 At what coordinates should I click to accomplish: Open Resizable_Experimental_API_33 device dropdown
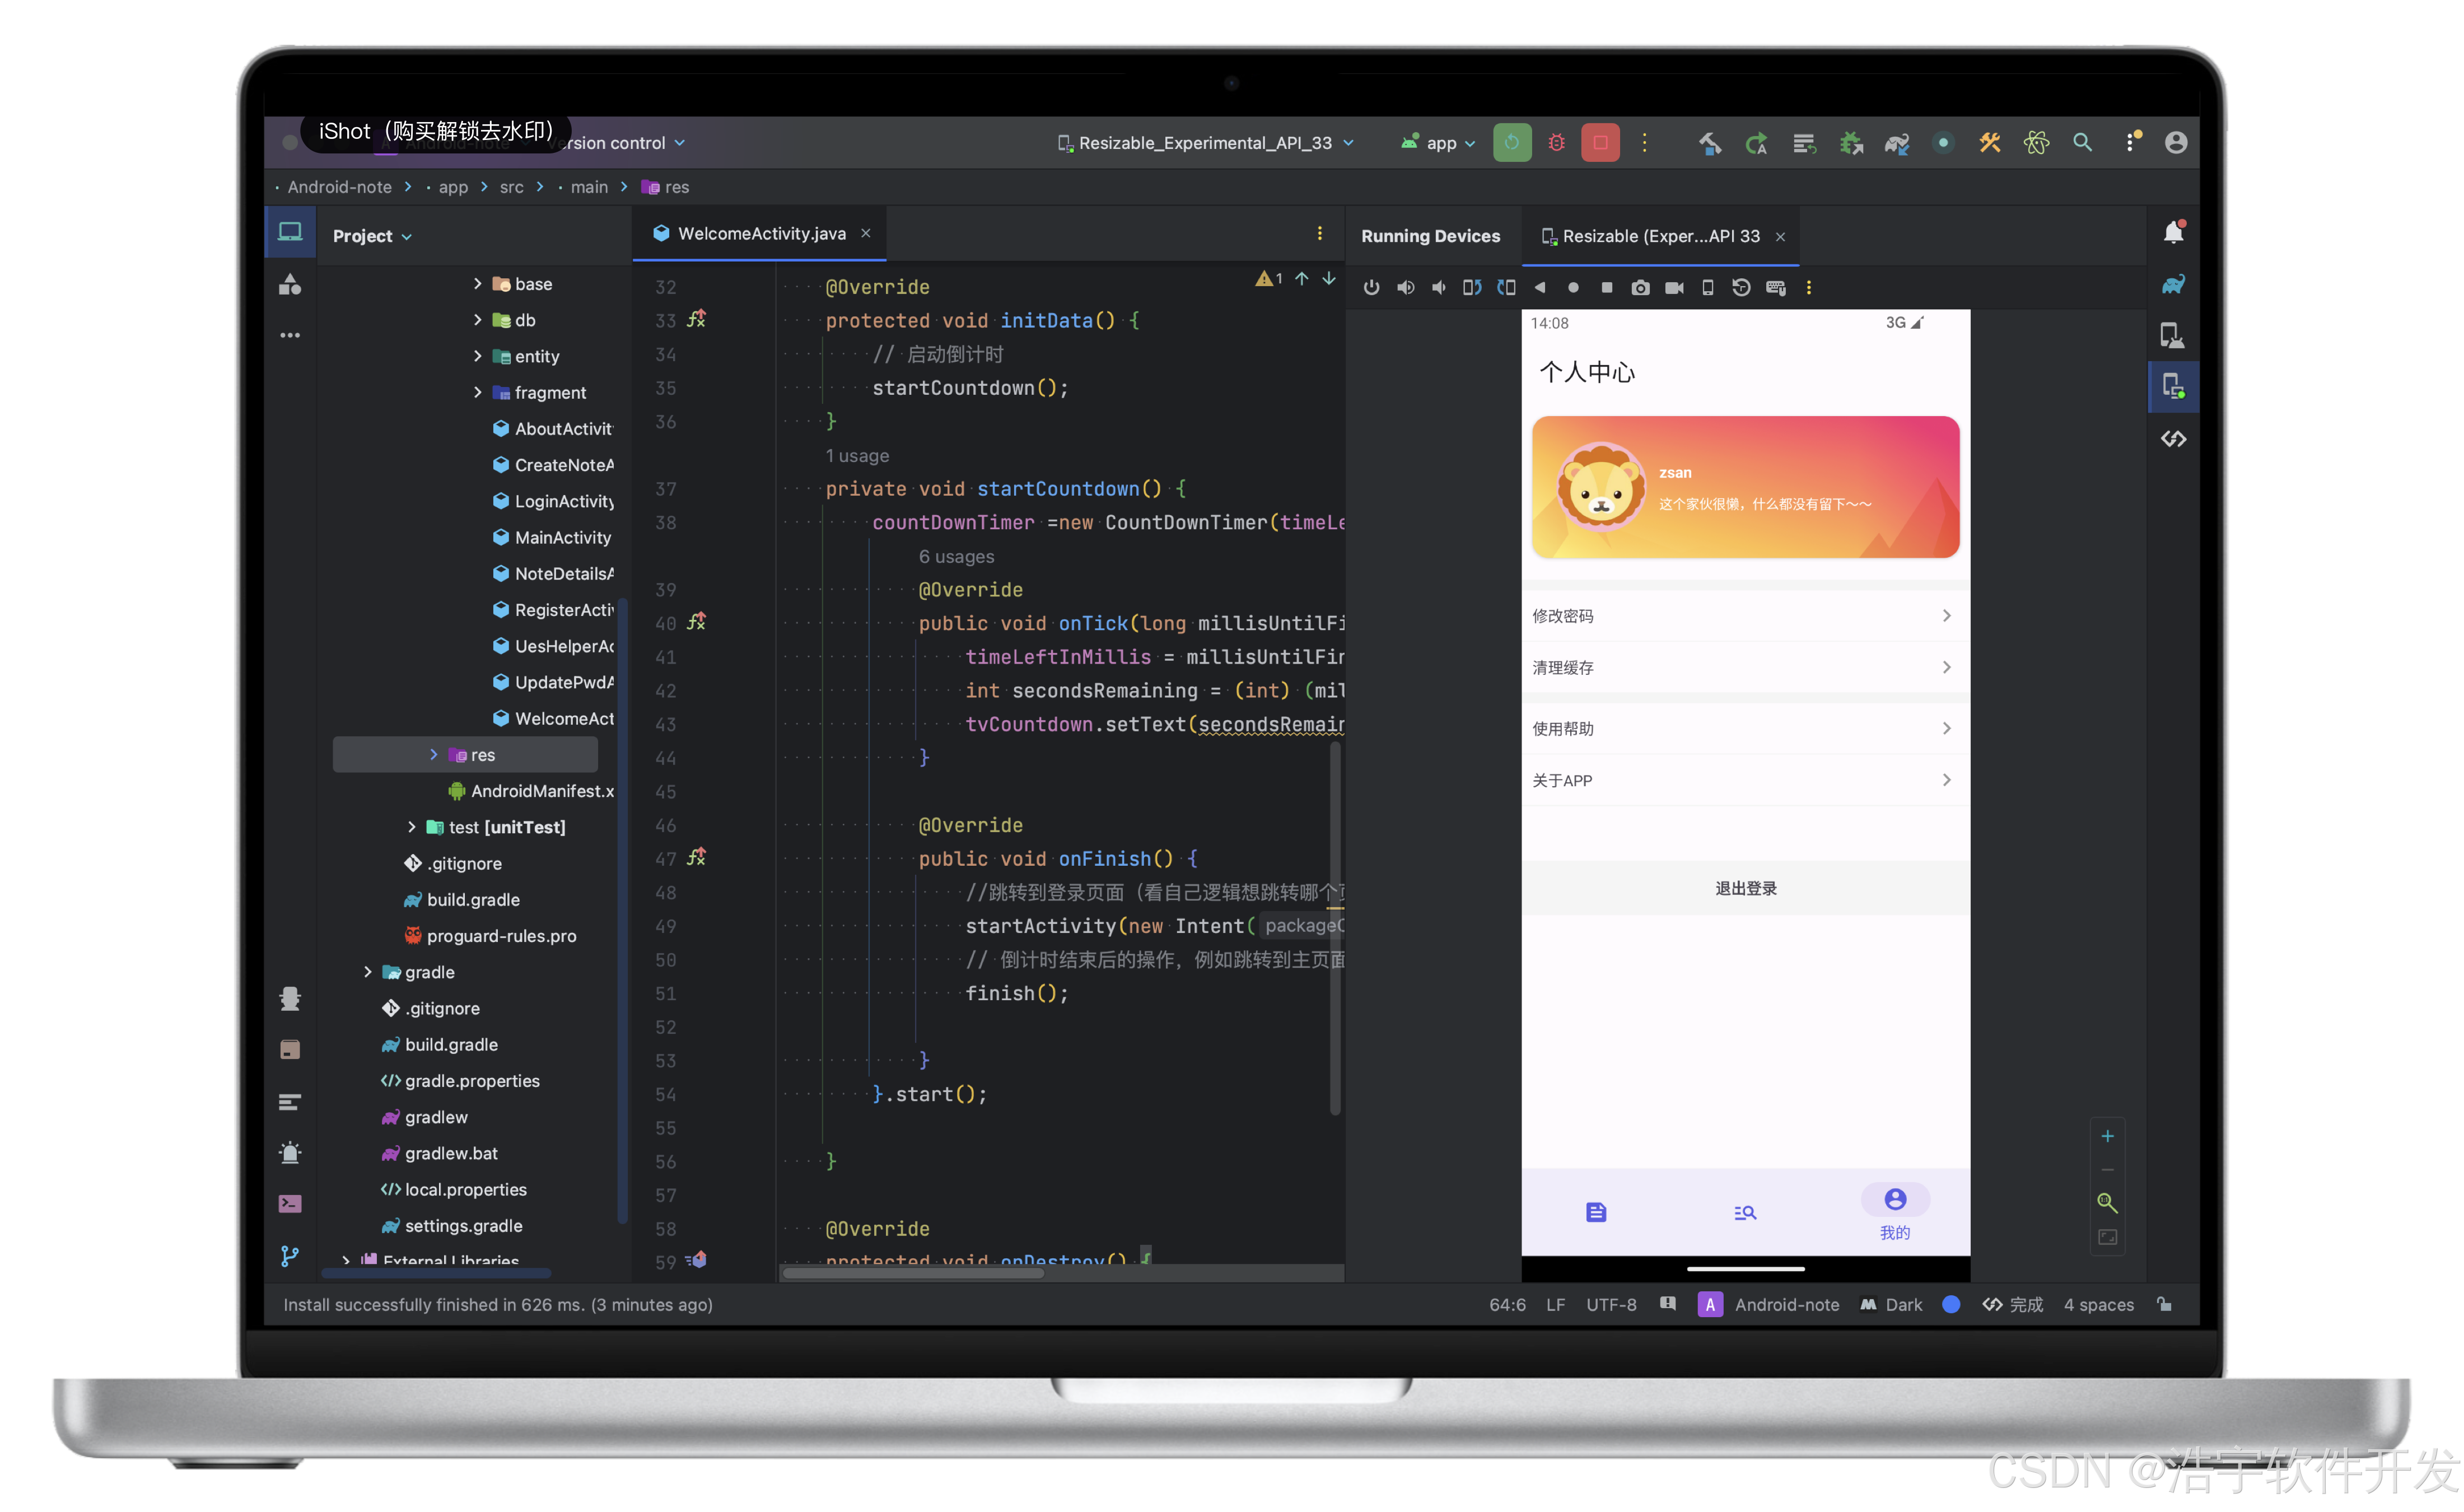[x=1206, y=143]
